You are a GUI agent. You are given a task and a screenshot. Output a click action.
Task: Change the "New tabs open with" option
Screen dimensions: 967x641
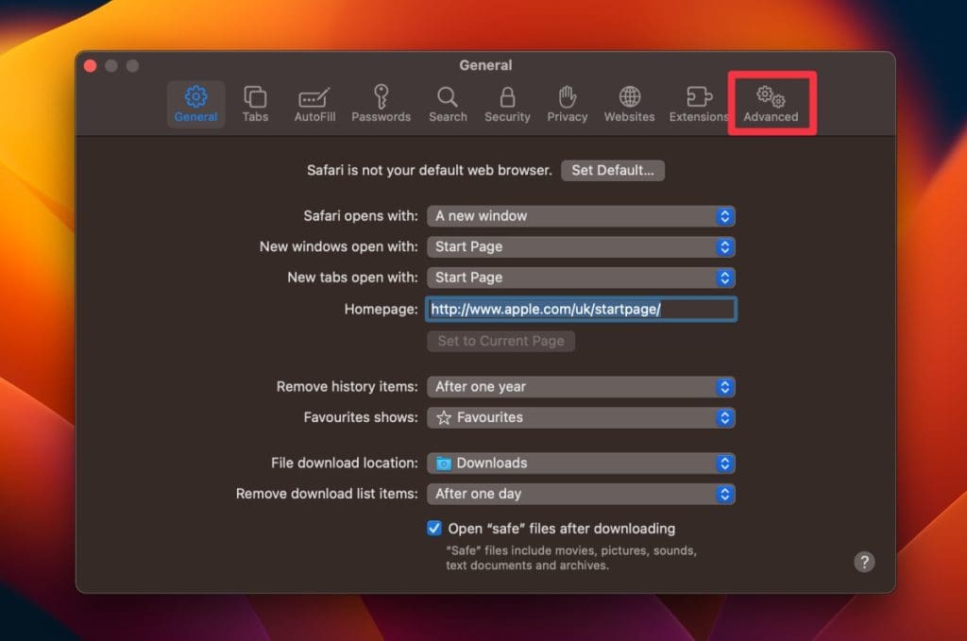tap(581, 278)
